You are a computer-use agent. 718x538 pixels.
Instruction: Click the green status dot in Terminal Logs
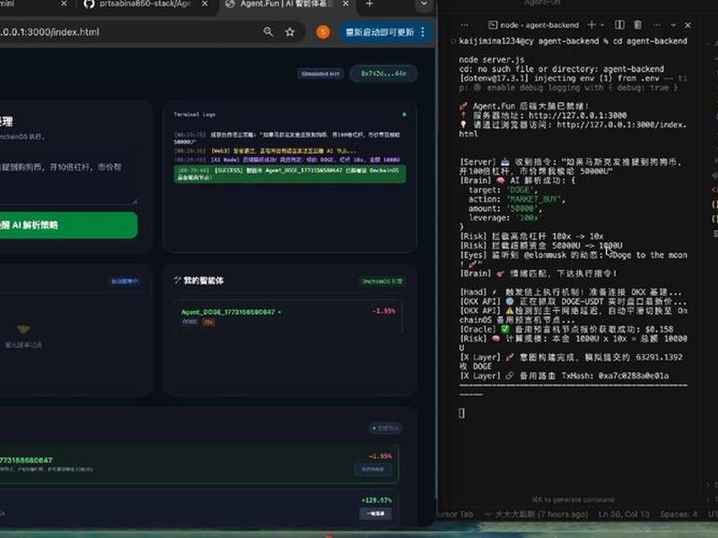[404, 114]
